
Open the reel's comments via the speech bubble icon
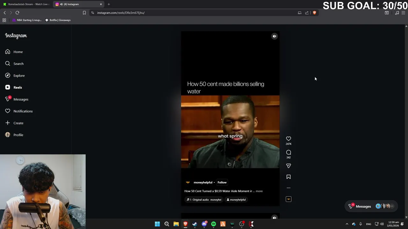tap(288, 152)
